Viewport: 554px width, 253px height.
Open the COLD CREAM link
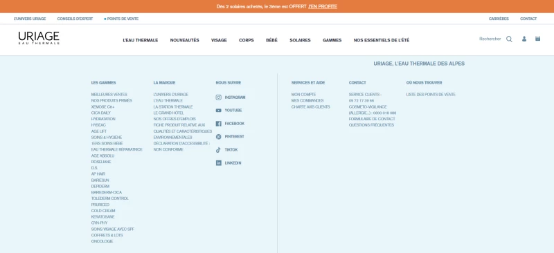coord(103,211)
